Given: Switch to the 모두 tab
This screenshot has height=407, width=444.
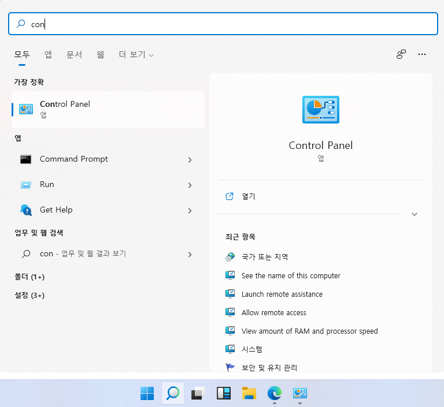Looking at the screenshot, I should click(22, 54).
